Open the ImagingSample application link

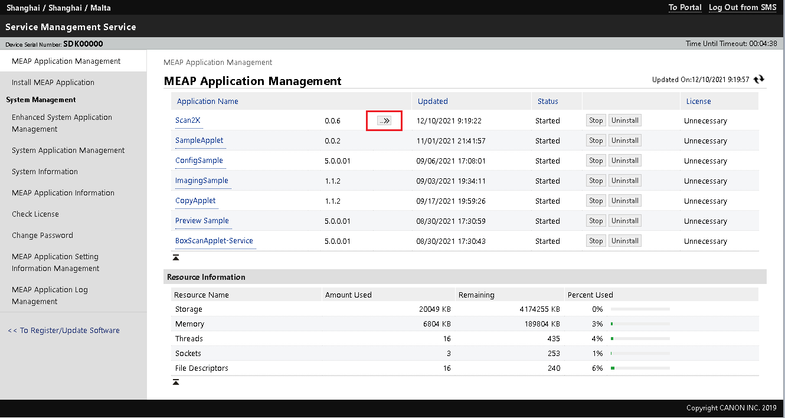click(201, 181)
